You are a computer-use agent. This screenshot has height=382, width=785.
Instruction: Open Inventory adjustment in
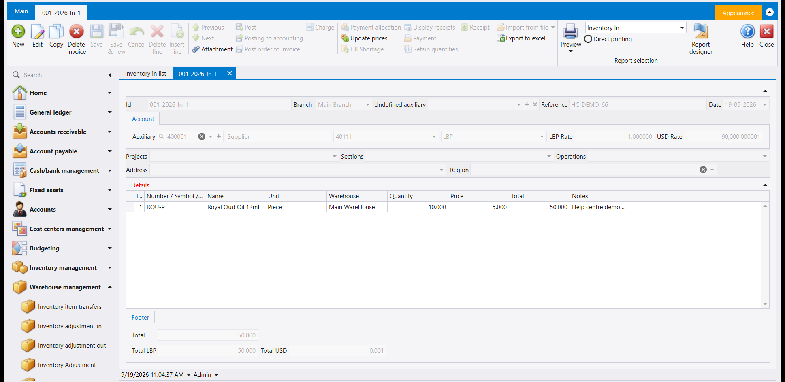click(x=70, y=326)
